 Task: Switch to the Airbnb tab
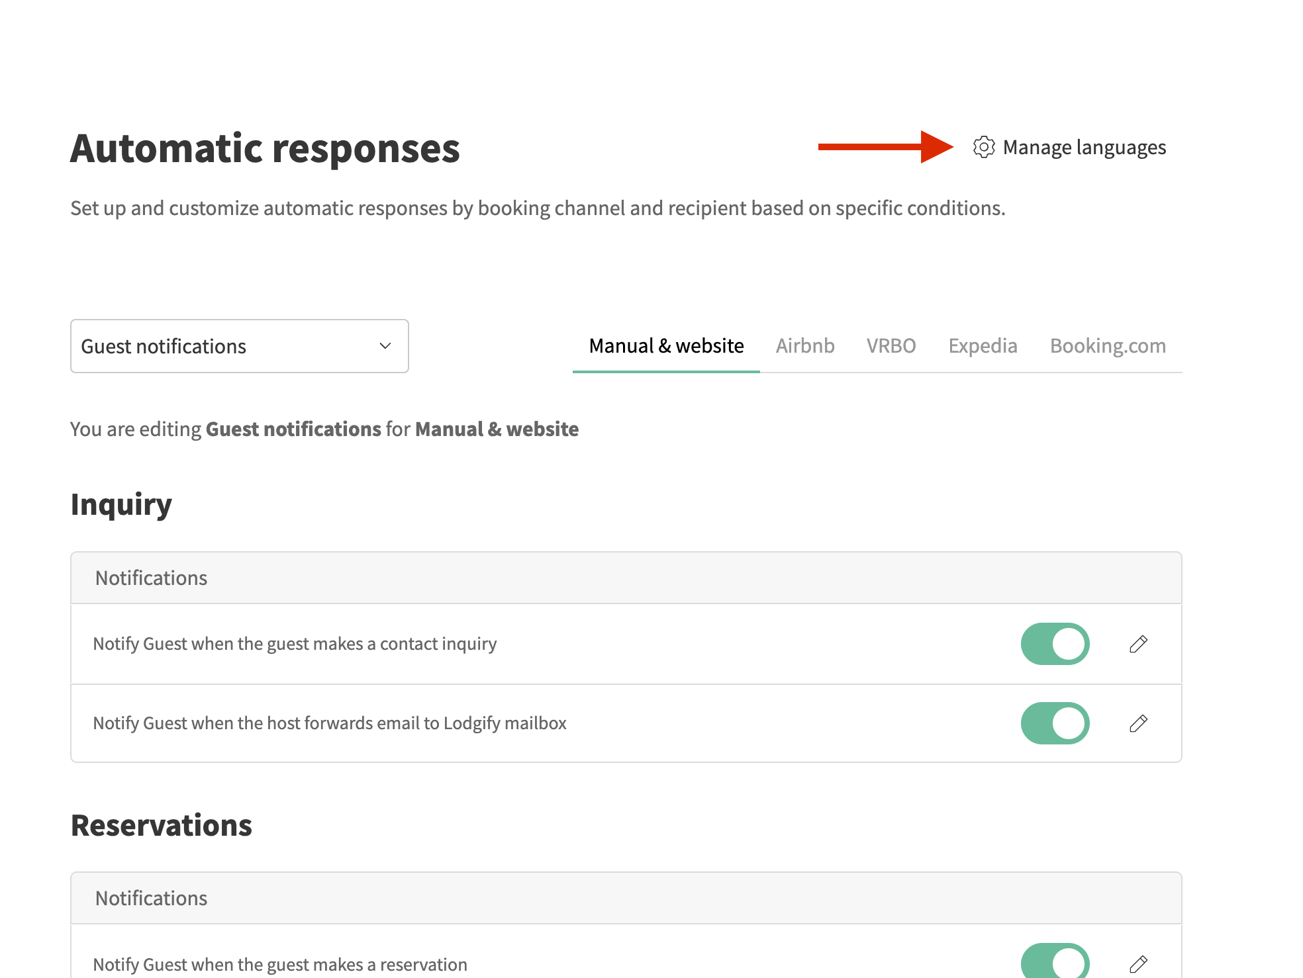point(804,346)
